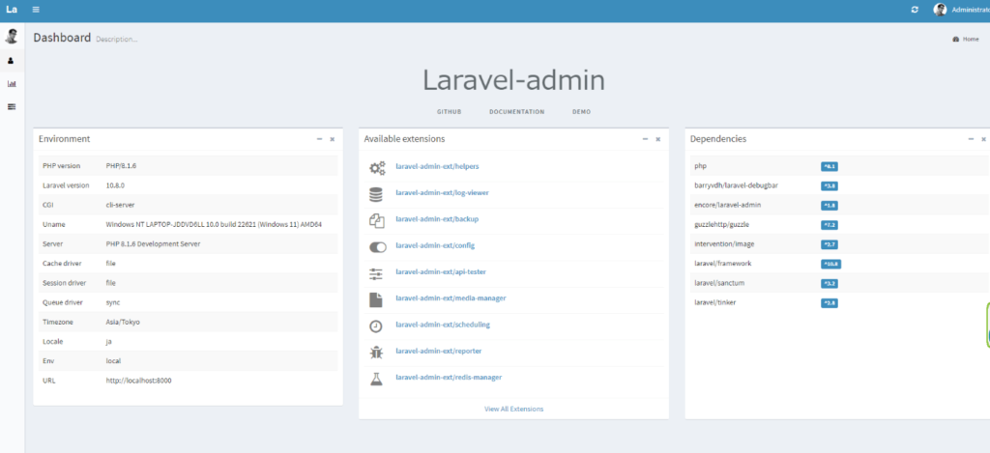Open the user icon in left sidebar
Screen dimensions: 990x453
(12, 60)
